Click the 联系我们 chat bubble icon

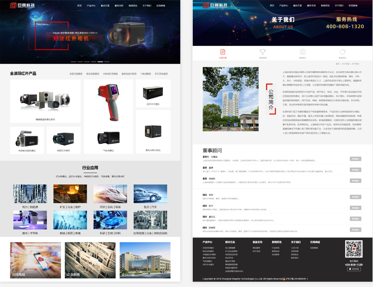click(343, 52)
